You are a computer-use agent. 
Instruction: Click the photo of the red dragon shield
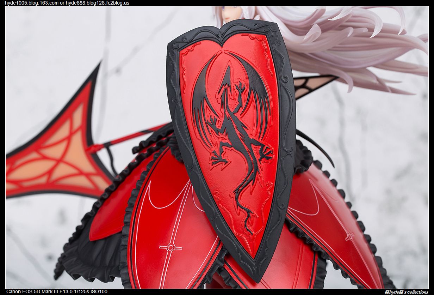click(217, 147)
